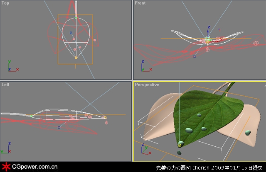Open the Front viewport label menu
This screenshot has width=266, height=172.
click(140, 3)
